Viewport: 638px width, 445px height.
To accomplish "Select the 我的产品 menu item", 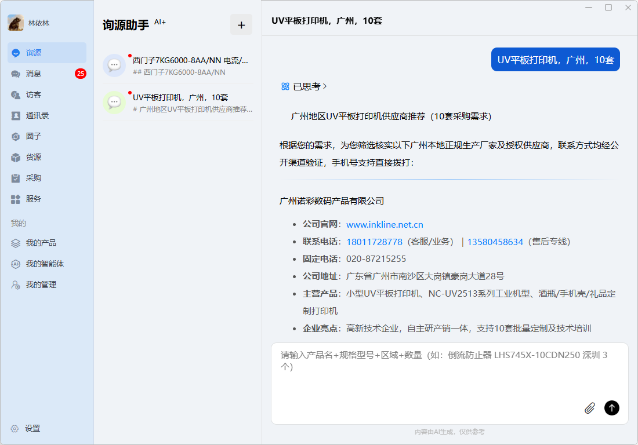I will point(47,243).
